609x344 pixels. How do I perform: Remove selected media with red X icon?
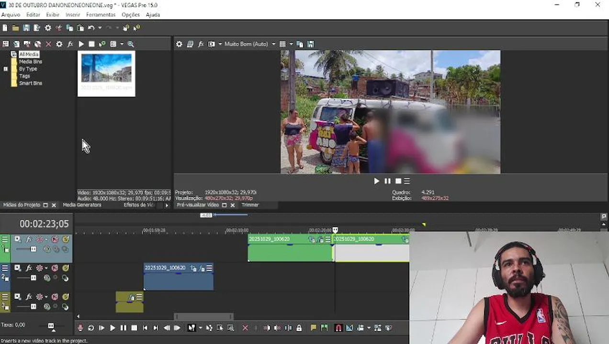click(48, 44)
